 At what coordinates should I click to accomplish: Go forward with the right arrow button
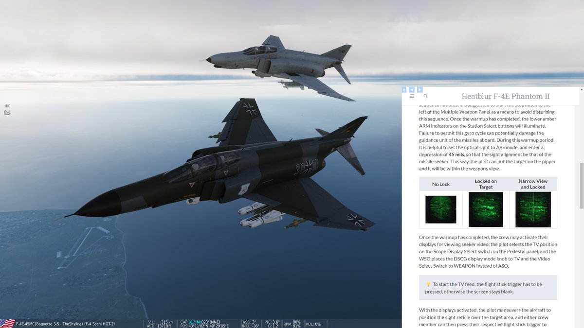click(420, 89)
